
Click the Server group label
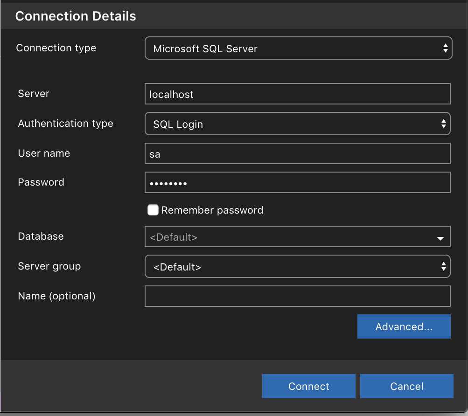(x=49, y=266)
